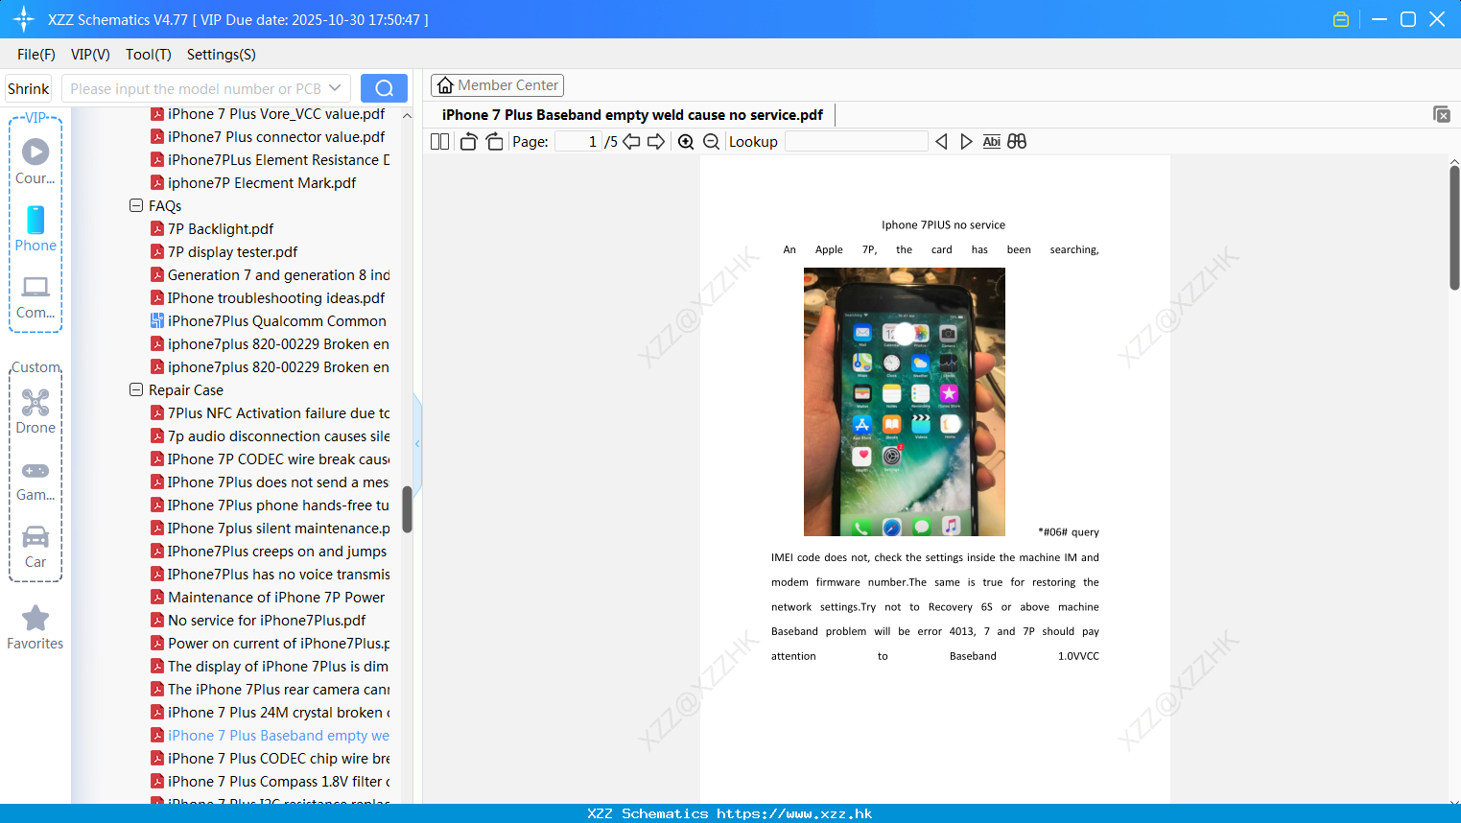The height and width of the screenshot is (823, 1461).
Task: Collapse the Repair Case tree folder
Action: click(x=136, y=390)
